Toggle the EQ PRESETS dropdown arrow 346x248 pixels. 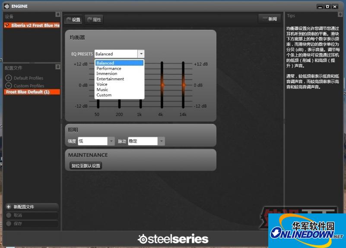pyautogui.click(x=141, y=54)
